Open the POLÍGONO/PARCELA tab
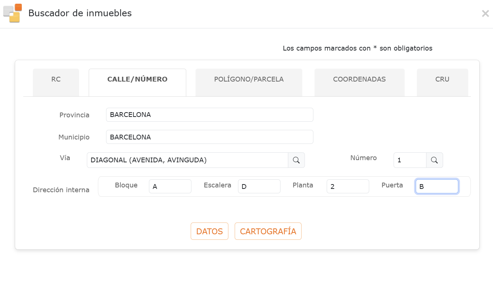 point(249,79)
